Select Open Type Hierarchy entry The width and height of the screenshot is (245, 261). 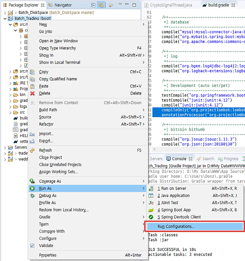pos(88,48)
